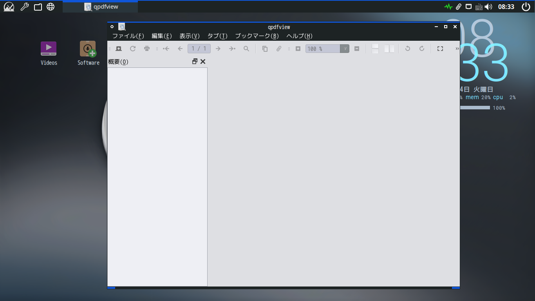This screenshot has height=301, width=535.
Task: Click the copy to clipboard icon
Action: (x=265, y=49)
